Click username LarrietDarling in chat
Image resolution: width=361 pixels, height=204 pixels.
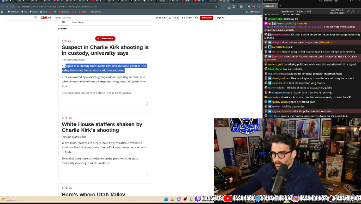tap(280, 47)
